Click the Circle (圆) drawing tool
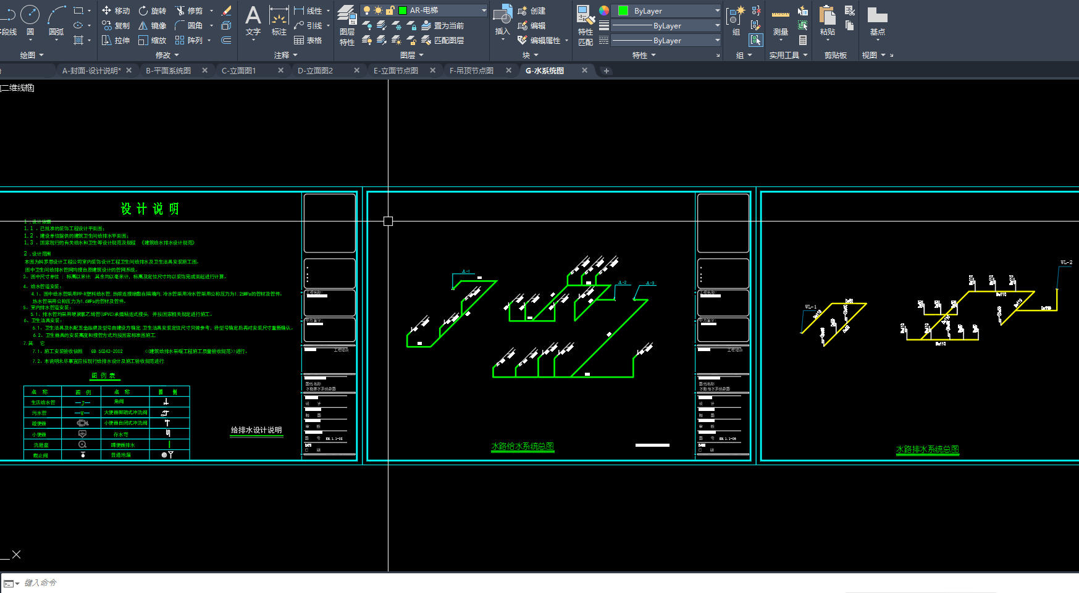 coord(30,19)
